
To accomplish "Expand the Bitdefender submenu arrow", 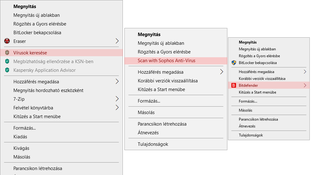I will [x=305, y=85].
